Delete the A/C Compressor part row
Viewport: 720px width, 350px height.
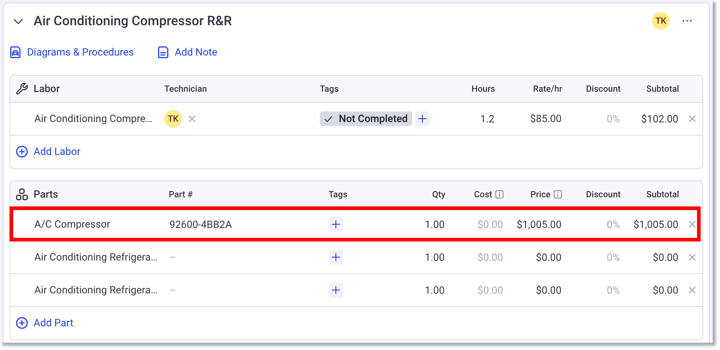pyautogui.click(x=692, y=224)
